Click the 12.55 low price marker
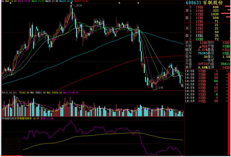Image resolution: width=231 pixels, height=157 pixels. [x=160, y=88]
